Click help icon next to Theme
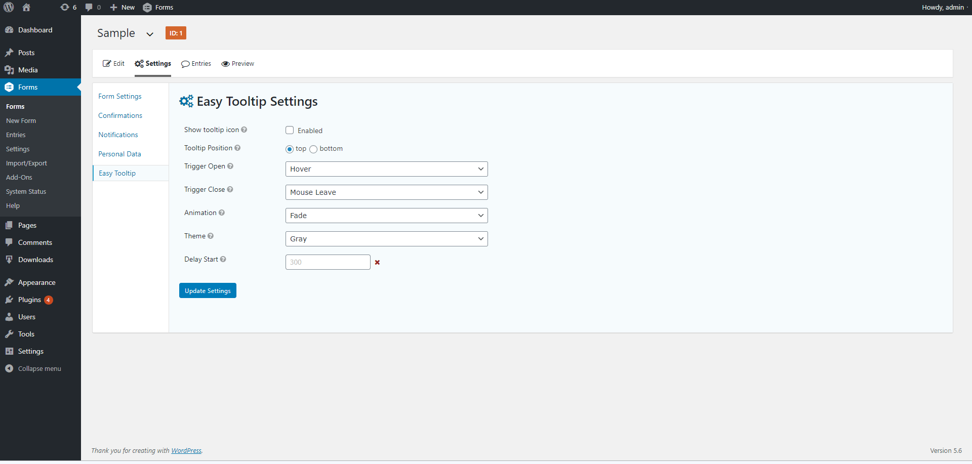This screenshot has height=464, width=972. click(211, 236)
